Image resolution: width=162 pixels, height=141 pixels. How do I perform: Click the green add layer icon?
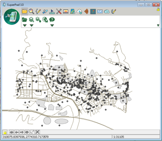click(x=32, y=20)
